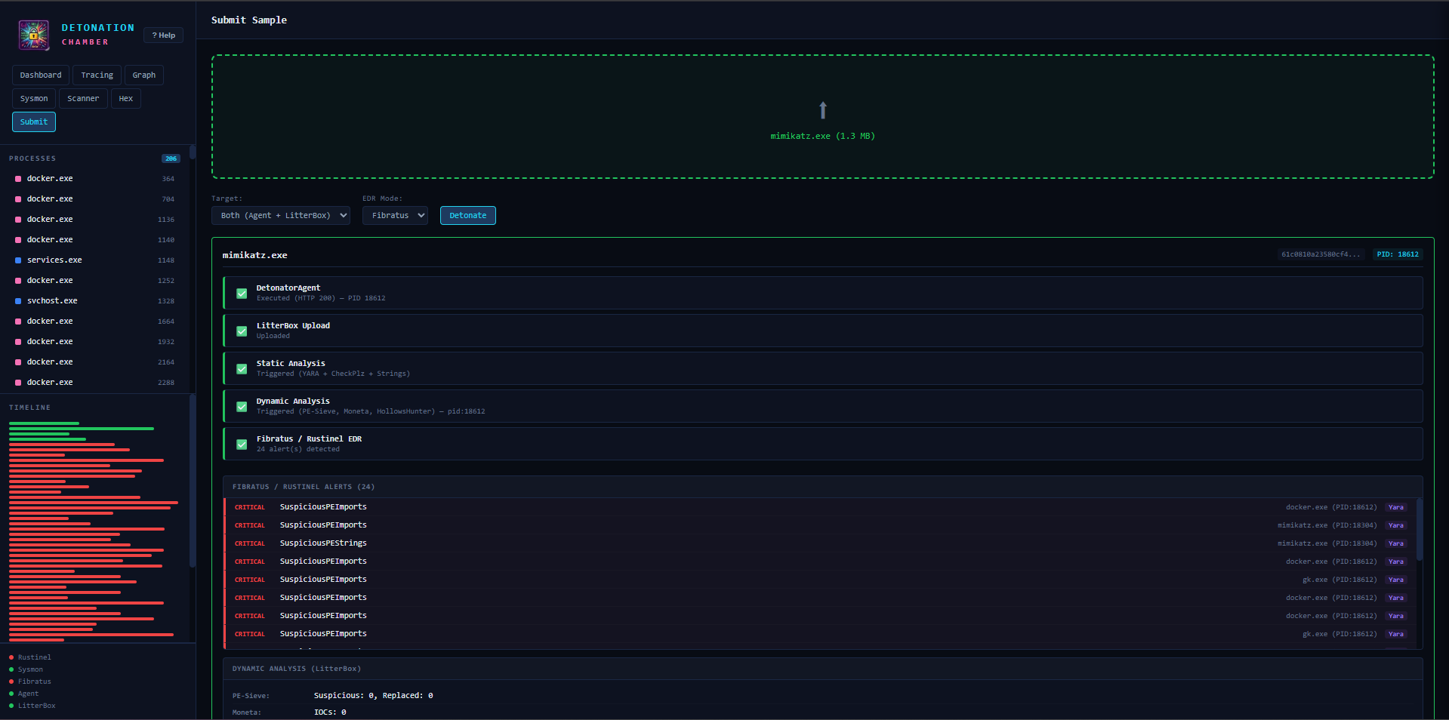Click the Sysmon legend dot
The height and width of the screenshot is (720, 1449).
pos(11,669)
